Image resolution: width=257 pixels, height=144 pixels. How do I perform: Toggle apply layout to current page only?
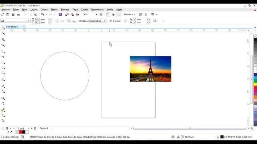[74, 21]
